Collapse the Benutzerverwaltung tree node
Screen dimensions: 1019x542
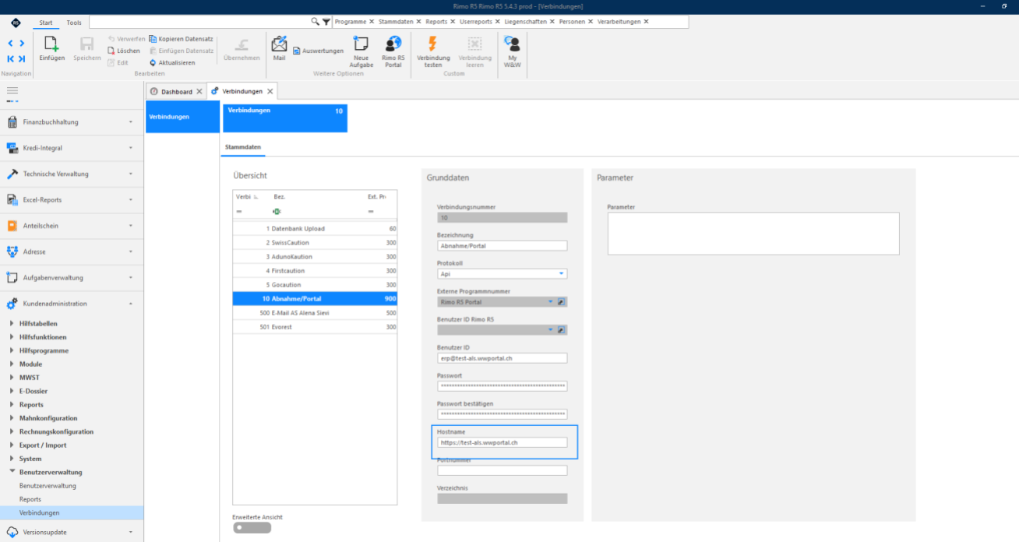[11, 472]
